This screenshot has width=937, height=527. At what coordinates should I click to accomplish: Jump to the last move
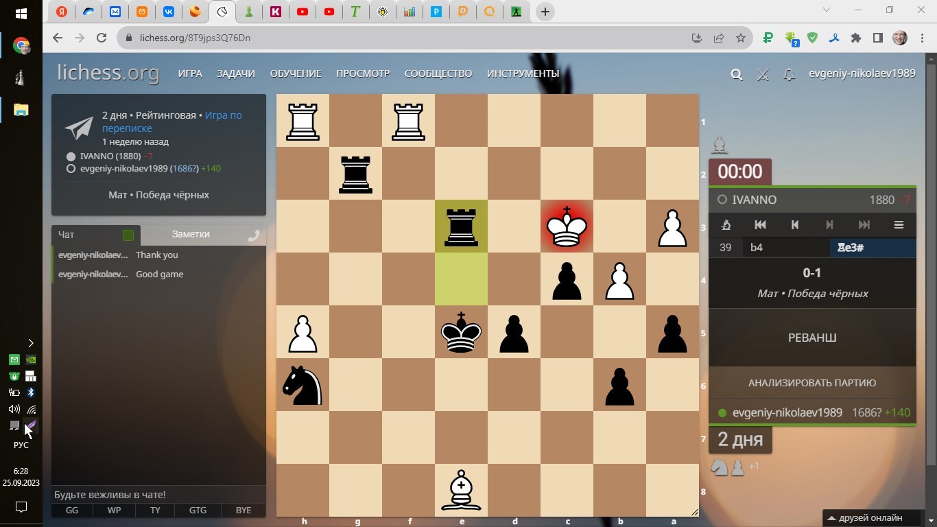864,224
